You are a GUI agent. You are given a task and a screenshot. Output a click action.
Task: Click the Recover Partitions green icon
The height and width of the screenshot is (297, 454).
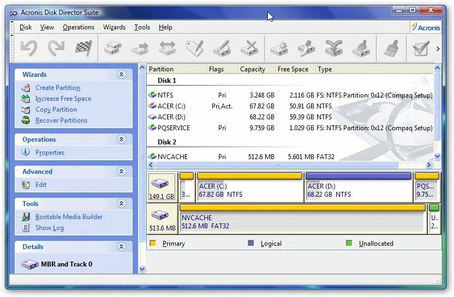(x=26, y=120)
